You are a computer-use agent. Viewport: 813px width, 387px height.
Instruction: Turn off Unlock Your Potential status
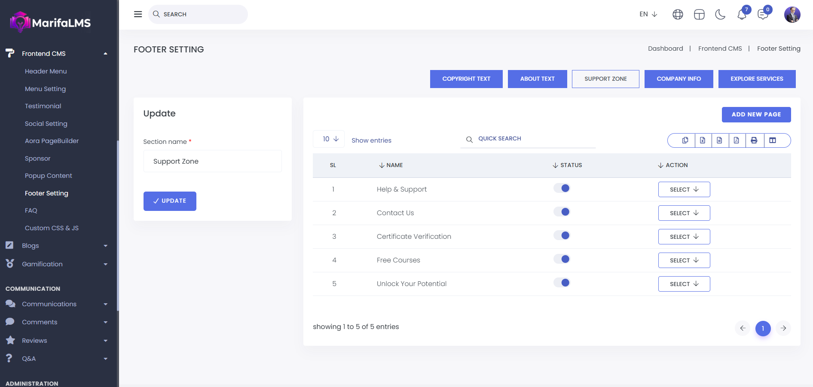[562, 283]
